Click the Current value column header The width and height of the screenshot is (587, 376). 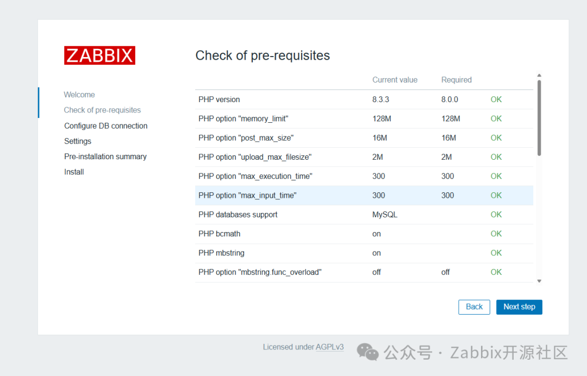[395, 80]
